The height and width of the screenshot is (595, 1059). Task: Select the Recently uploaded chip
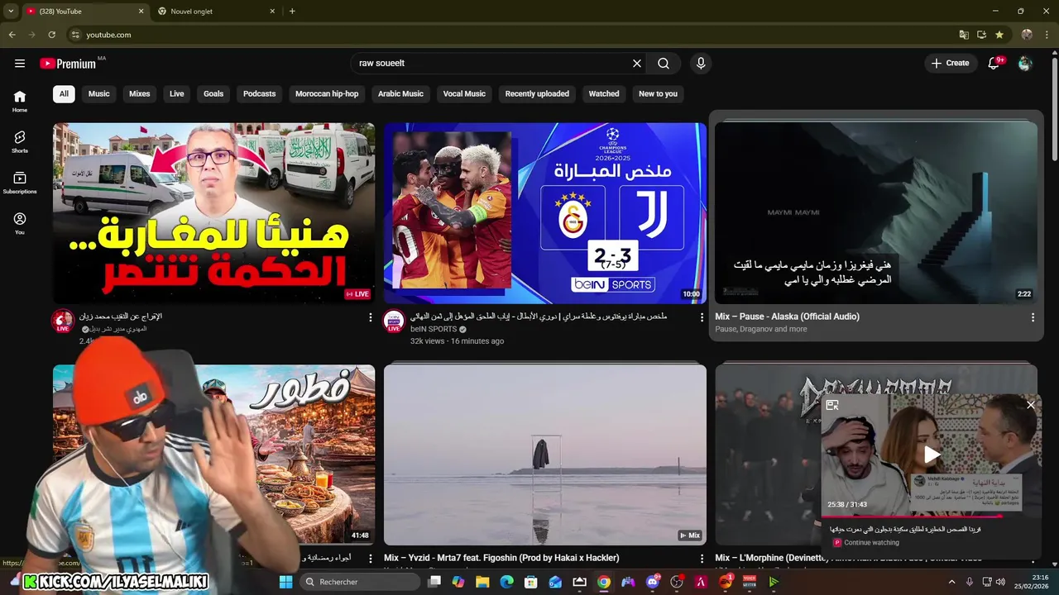(x=537, y=94)
